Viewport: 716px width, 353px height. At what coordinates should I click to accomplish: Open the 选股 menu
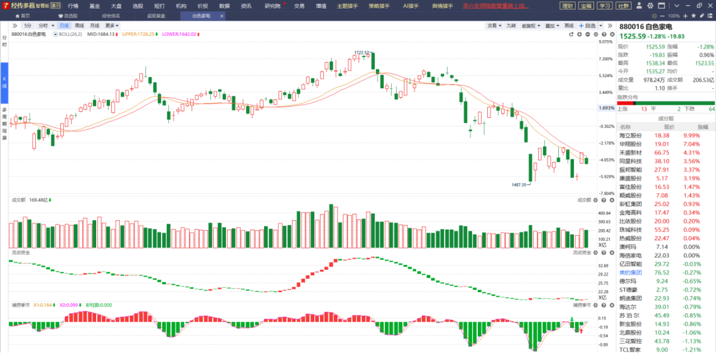pyautogui.click(x=138, y=6)
